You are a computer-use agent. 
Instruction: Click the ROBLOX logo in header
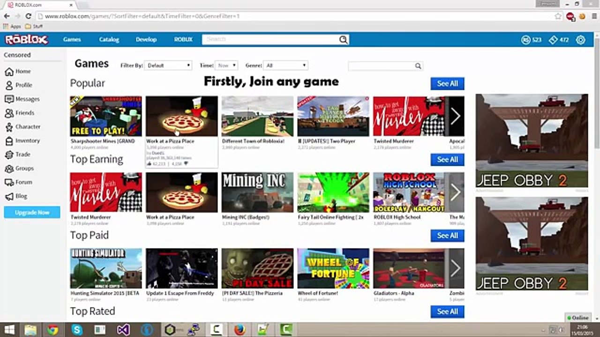27,40
